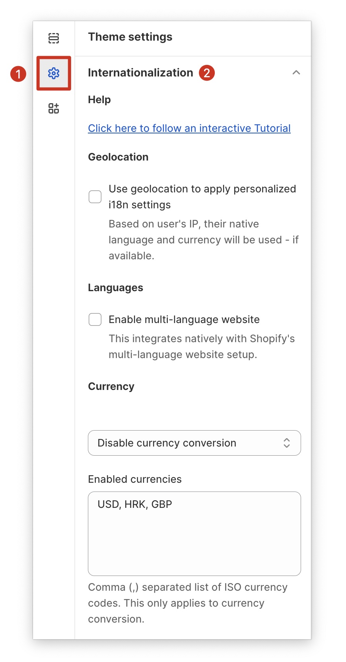This screenshot has height=662, width=346.
Task: Follow the interactive Tutorial link
Action: 189,128
